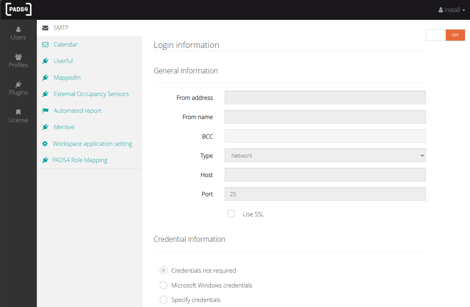Viewport: 470px width, 307px height.
Task: Select Microsoft Windows credentials
Action: [163, 285]
